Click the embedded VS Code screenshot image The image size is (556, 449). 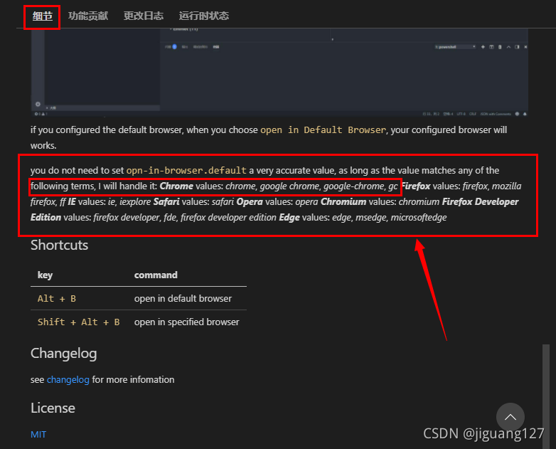[x=279, y=73]
